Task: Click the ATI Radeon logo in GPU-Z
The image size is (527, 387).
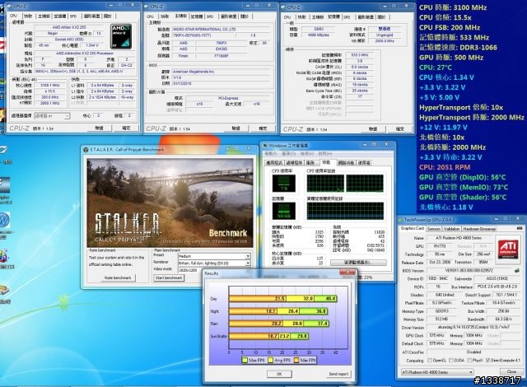Action: (x=508, y=249)
